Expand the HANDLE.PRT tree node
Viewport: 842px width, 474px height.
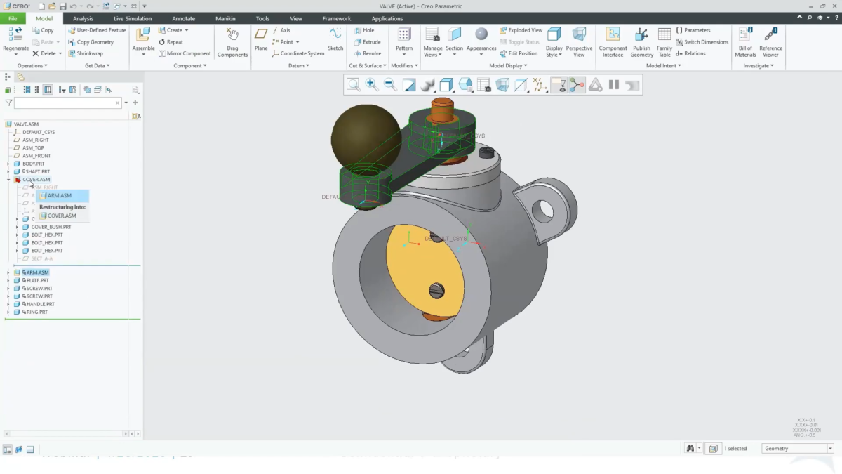(x=8, y=304)
